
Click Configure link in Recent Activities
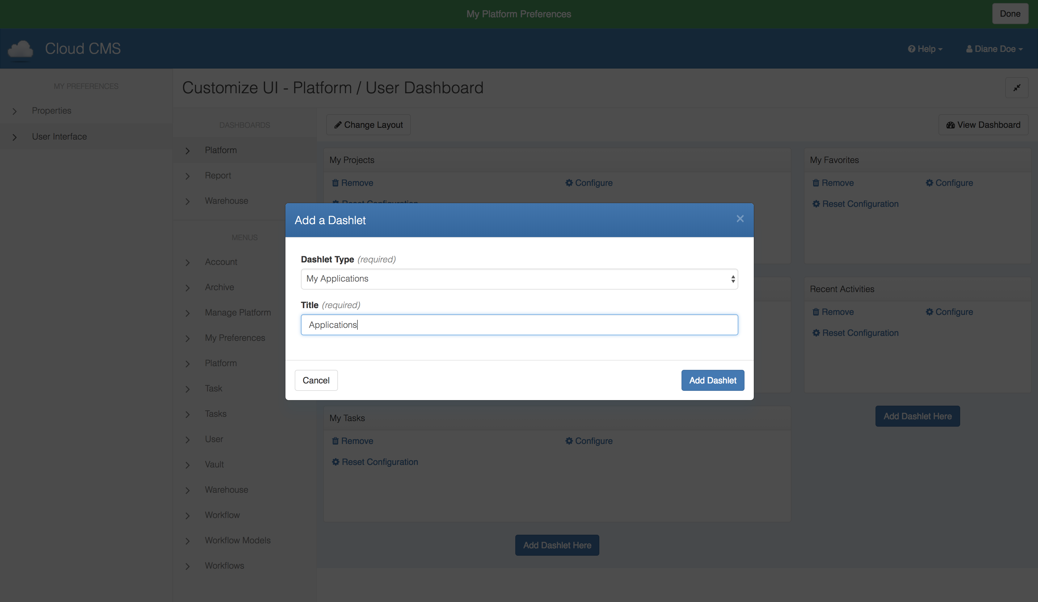pyautogui.click(x=954, y=312)
